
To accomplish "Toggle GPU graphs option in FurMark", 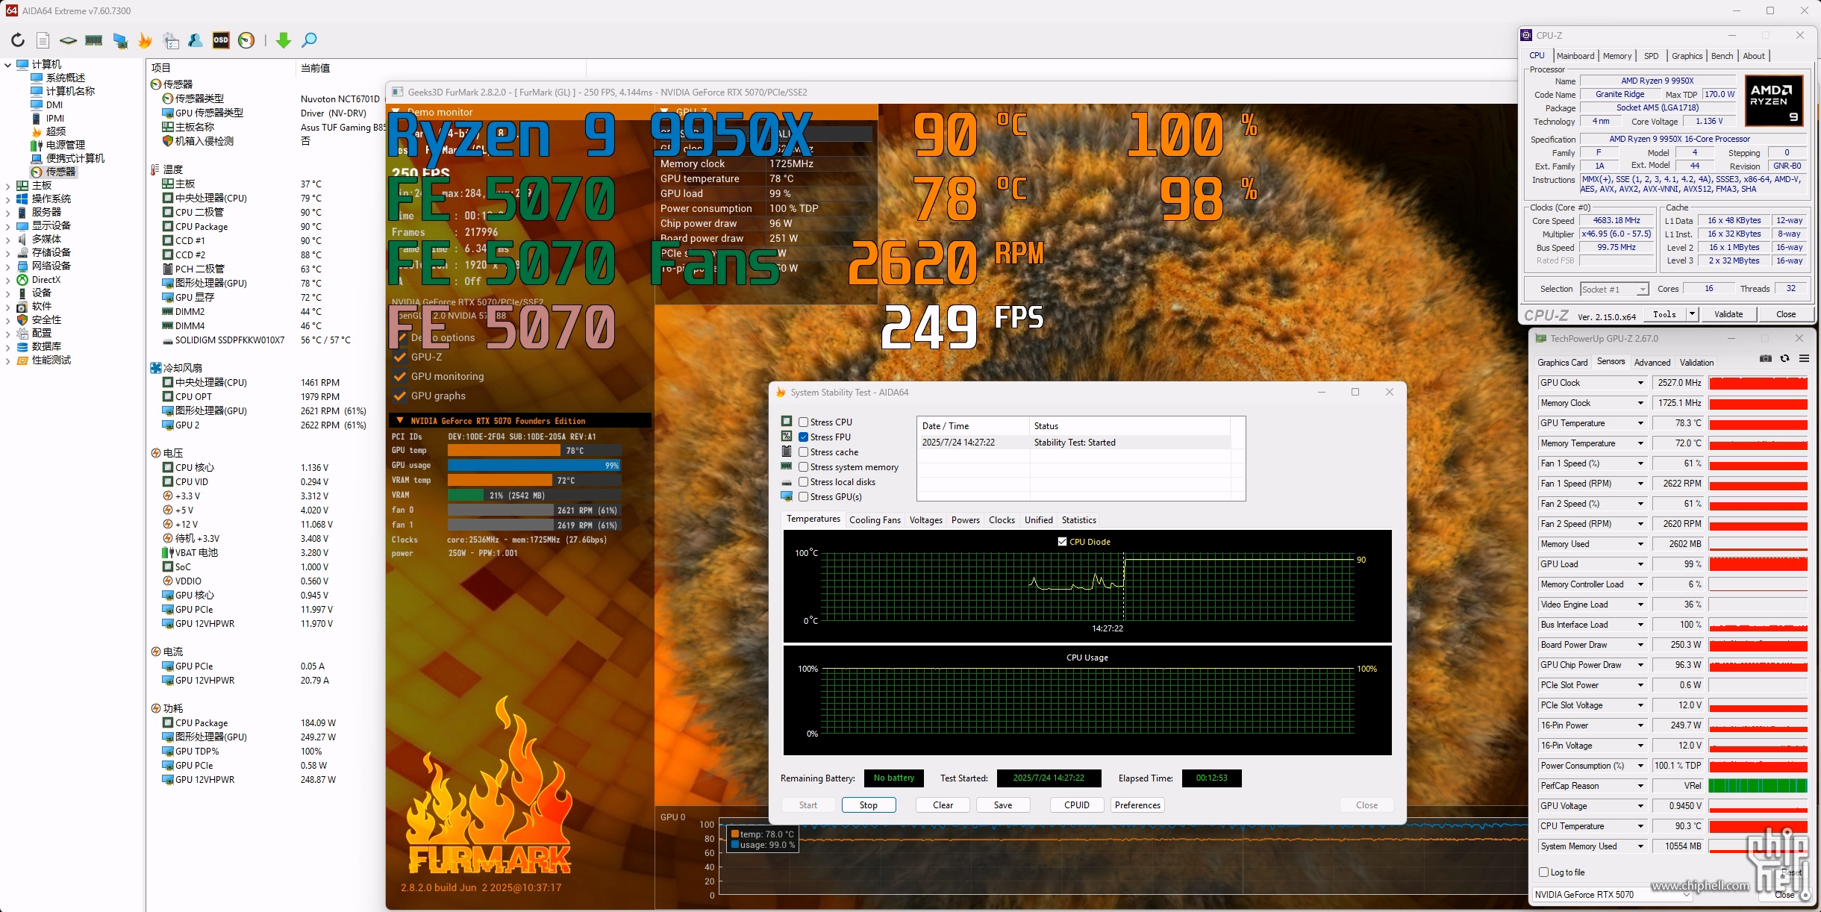I will (400, 396).
